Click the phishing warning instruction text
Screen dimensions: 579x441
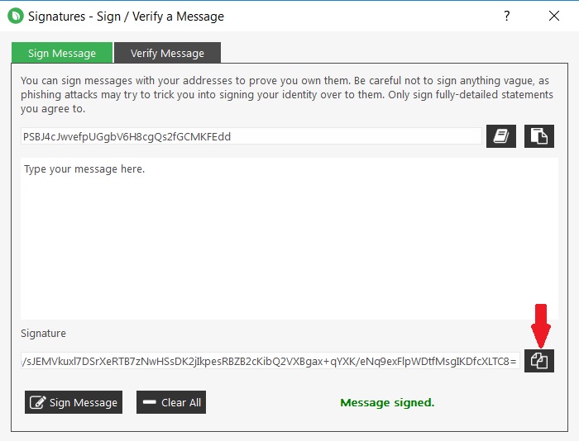coord(285,95)
